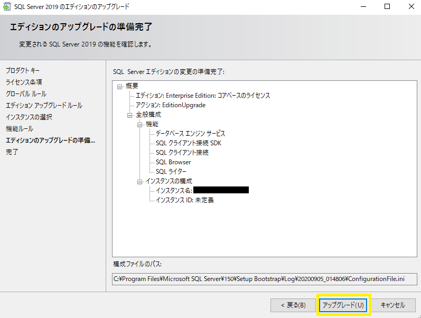
Task: Cancel setup with the キャンセル button
Action: 393,305
